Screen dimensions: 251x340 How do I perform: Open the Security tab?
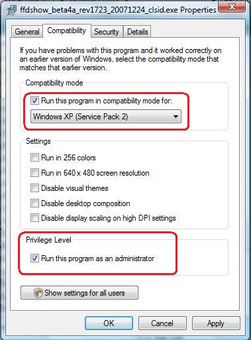107,32
